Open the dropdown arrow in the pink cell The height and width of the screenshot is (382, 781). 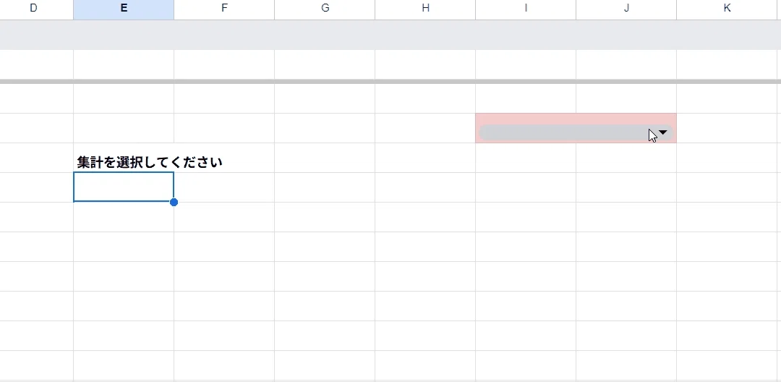[x=663, y=132]
